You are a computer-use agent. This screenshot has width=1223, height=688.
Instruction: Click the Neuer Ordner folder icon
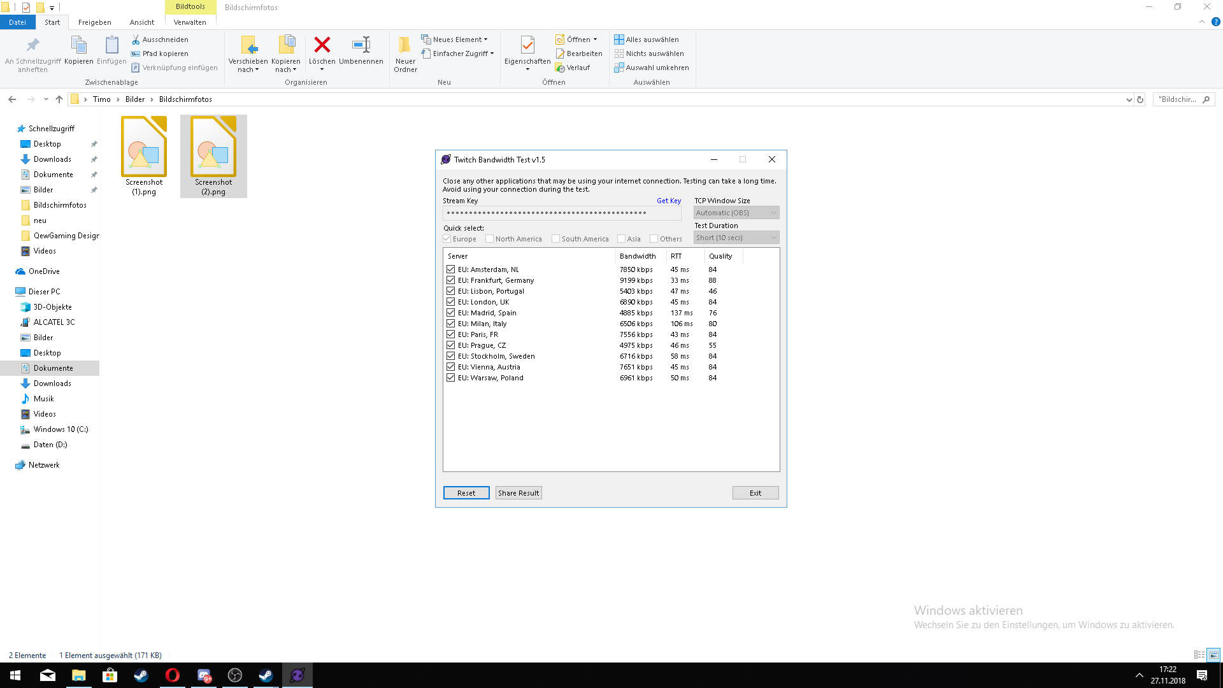pos(405,45)
